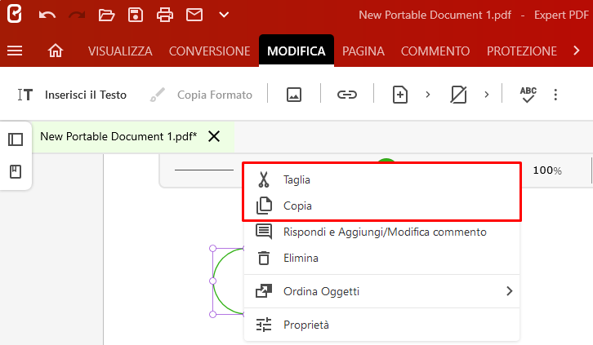593x345 pixels.
Task: Close the New Portable Document 1.pdf tab
Action: click(x=214, y=136)
